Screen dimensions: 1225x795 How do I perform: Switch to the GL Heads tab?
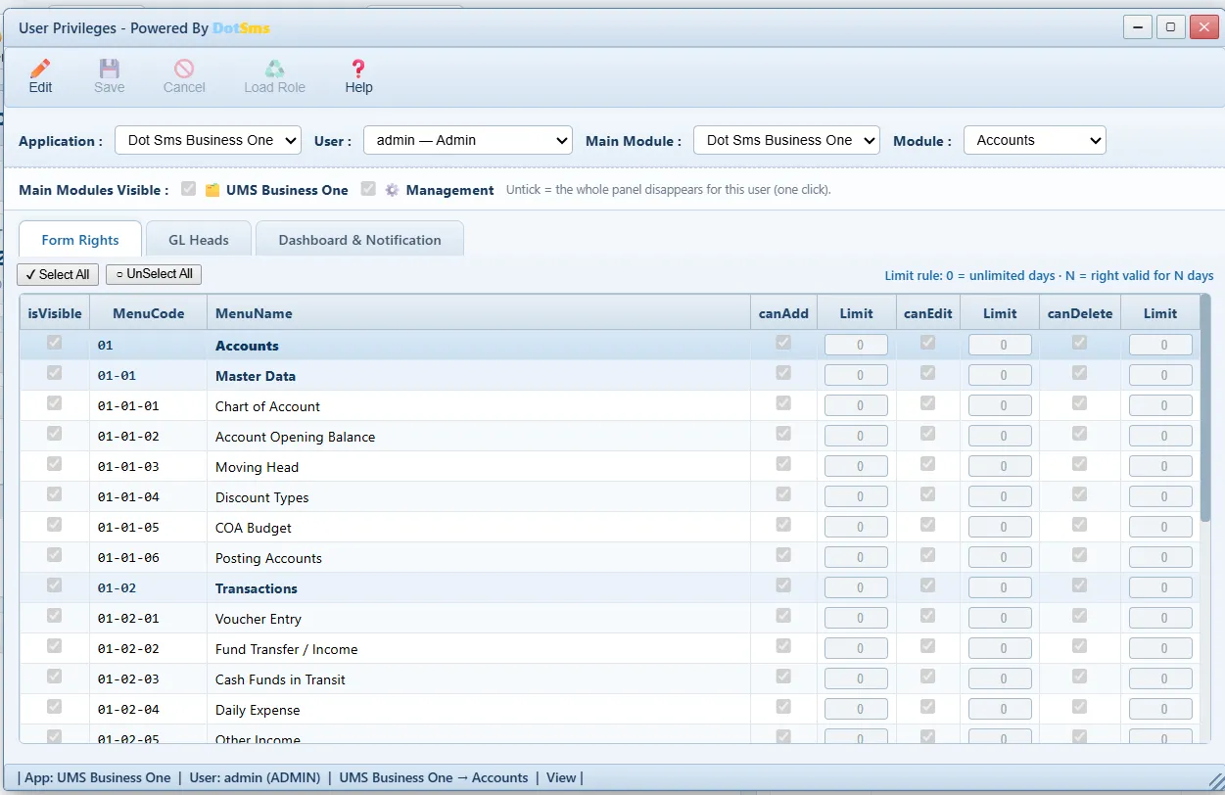point(199,240)
